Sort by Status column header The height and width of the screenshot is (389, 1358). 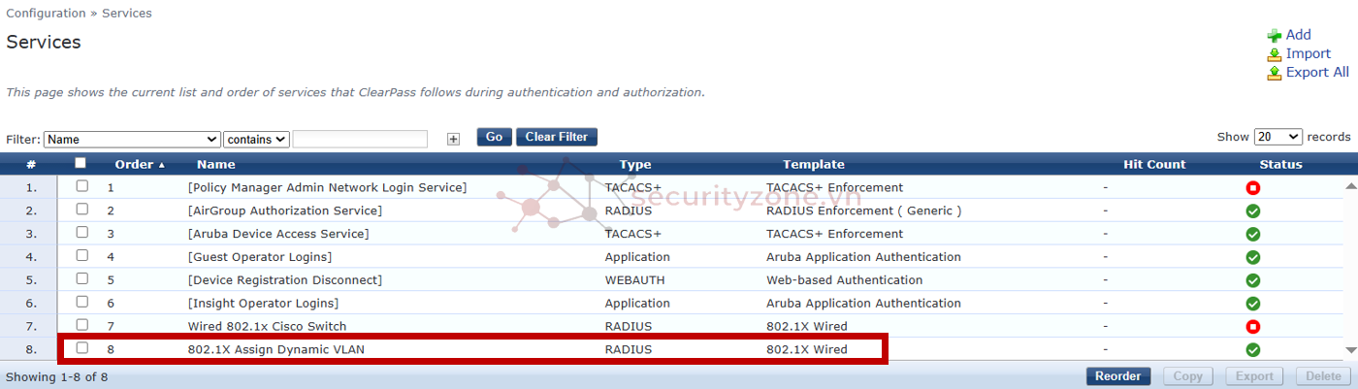(1280, 164)
